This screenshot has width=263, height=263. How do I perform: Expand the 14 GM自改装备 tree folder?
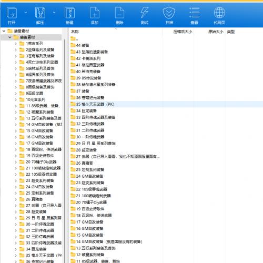click(x=16, y=125)
